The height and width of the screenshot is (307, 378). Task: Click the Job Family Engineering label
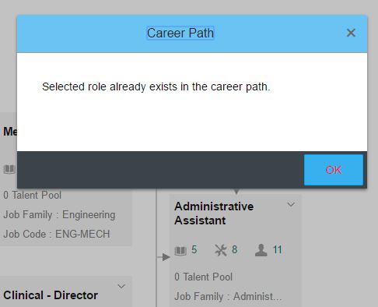(59, 215)
